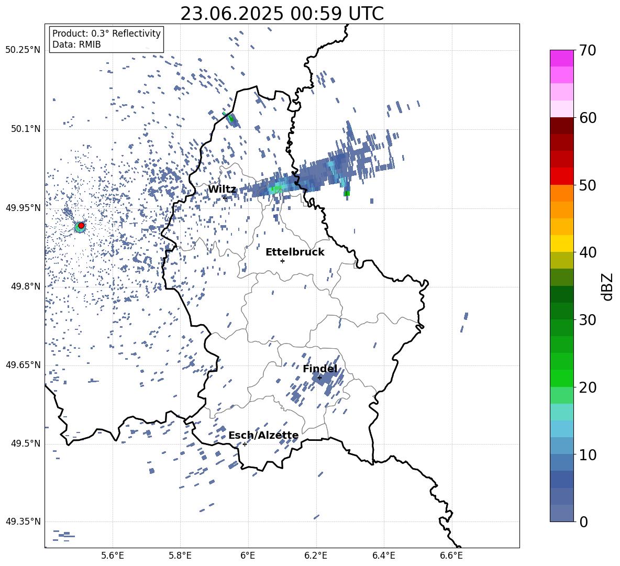Click the 30 tick on the colorbar
Screen dimensions: 620x566
click(x=588, y=320)
